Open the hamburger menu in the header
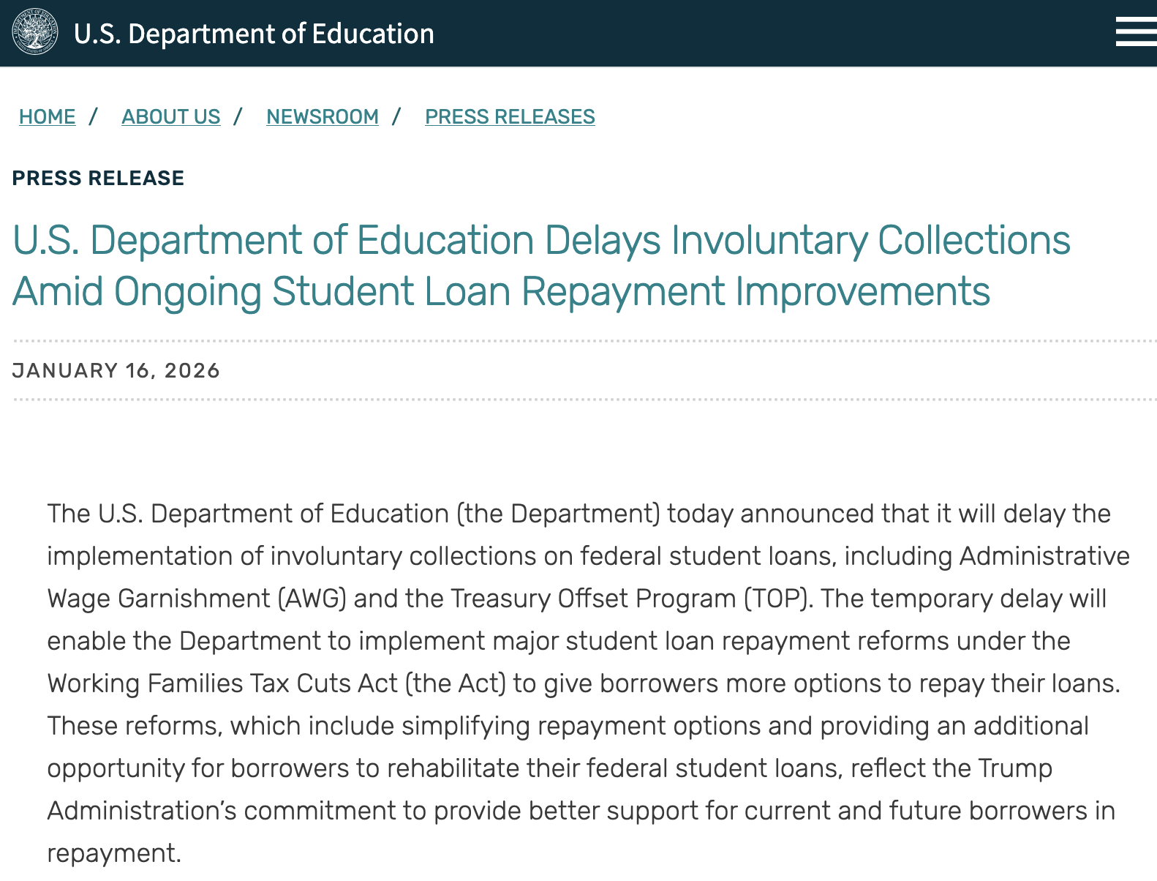The image size is (1157, 881). (x=1135, y=33)
